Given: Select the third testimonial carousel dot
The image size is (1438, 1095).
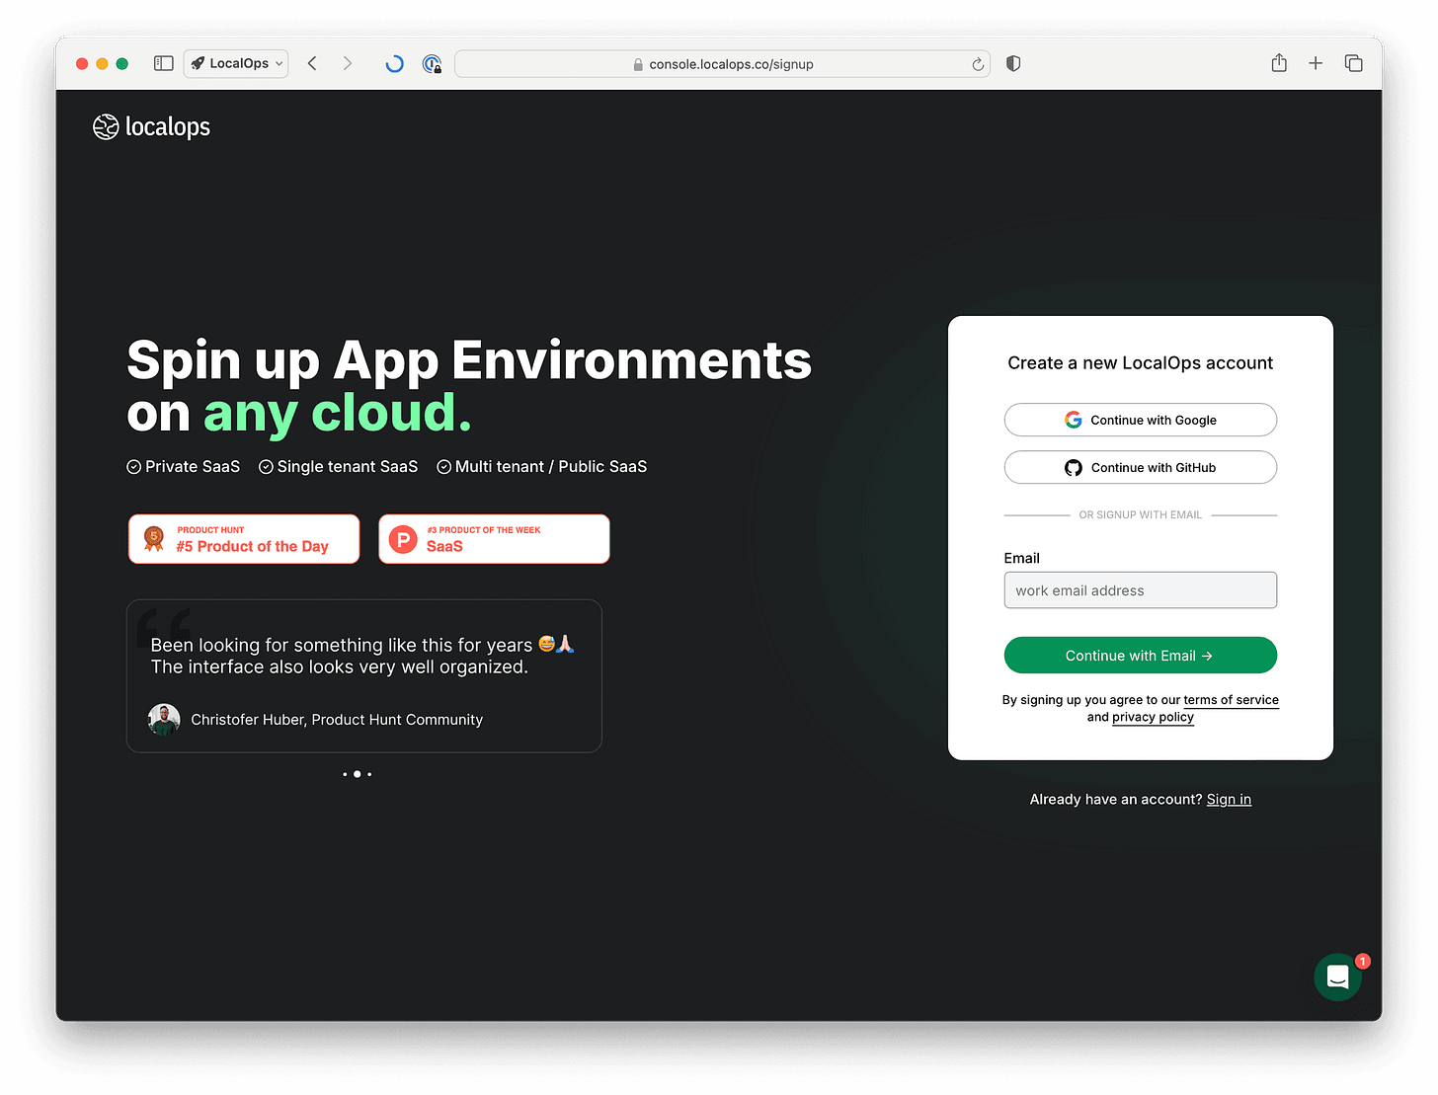Looking at the screenshot, I should [x=369, y=774].
